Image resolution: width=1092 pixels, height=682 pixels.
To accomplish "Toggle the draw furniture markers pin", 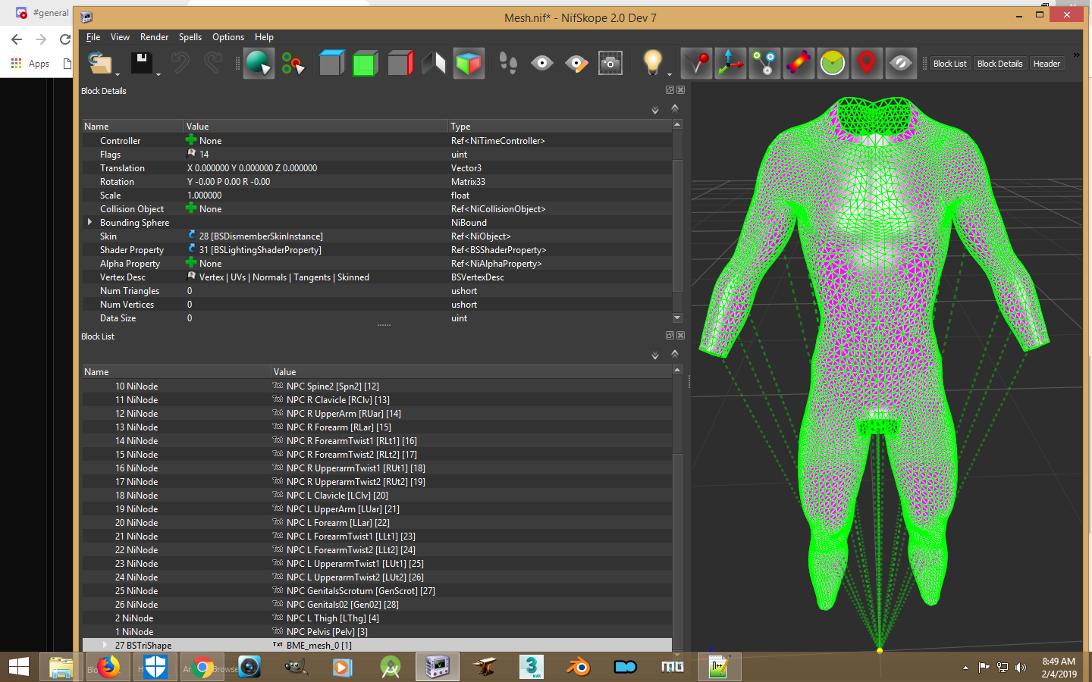I will click(x=696, y=63).
